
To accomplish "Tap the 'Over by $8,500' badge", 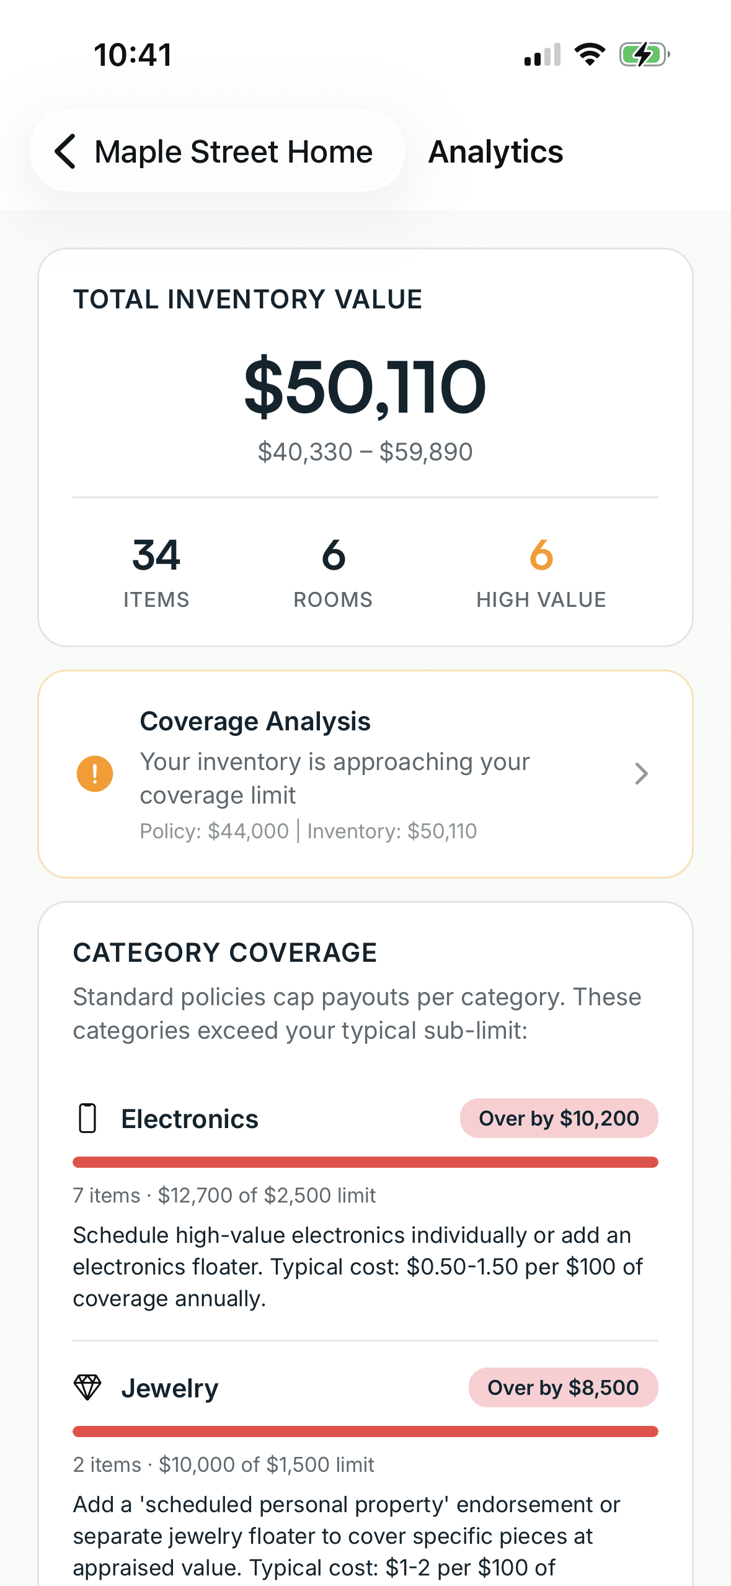I will tap(563, 1387).
